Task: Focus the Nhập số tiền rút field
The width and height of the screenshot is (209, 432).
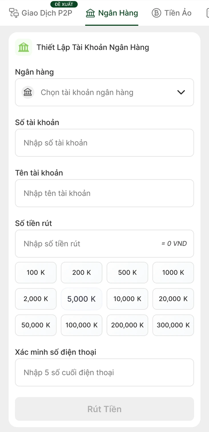Action: click(x=104, y=243)
